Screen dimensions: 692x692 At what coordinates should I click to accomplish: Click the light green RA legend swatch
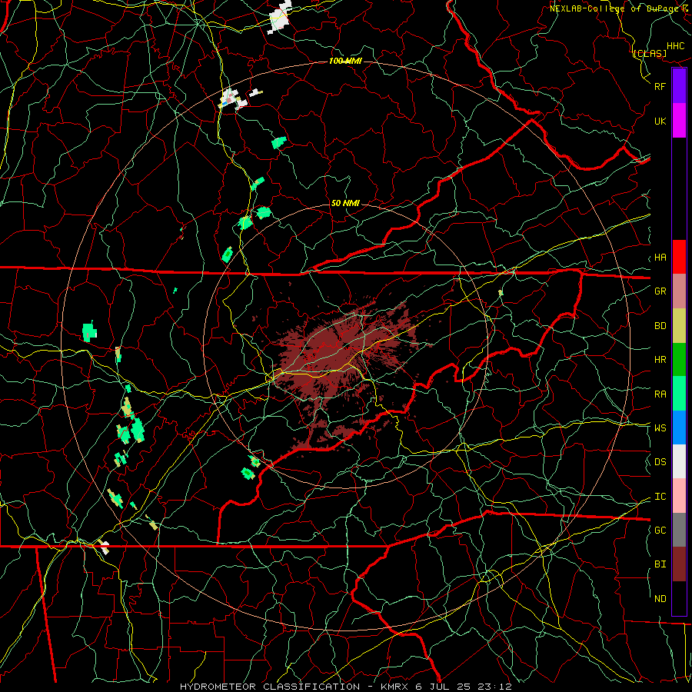(679, 394)
